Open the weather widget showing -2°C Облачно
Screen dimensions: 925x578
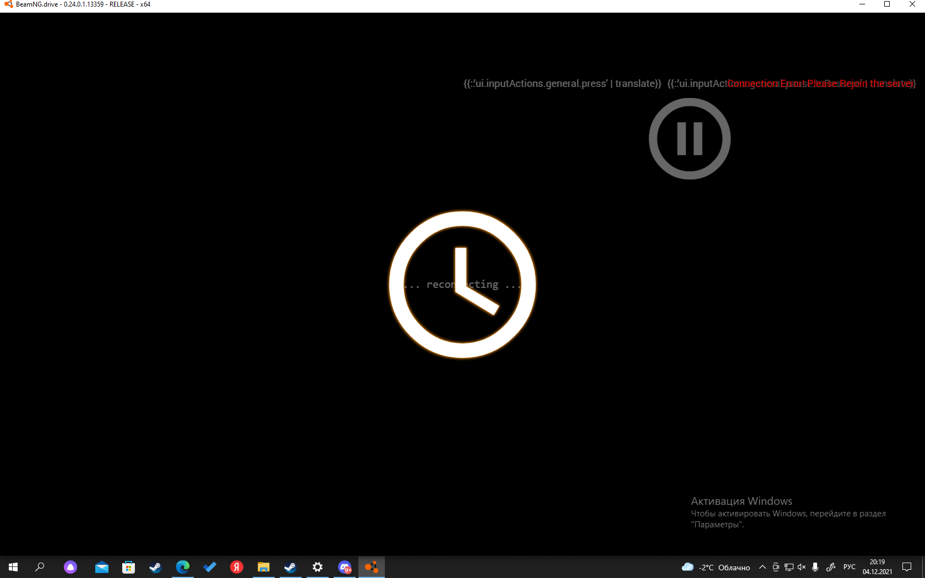[716, 567]
